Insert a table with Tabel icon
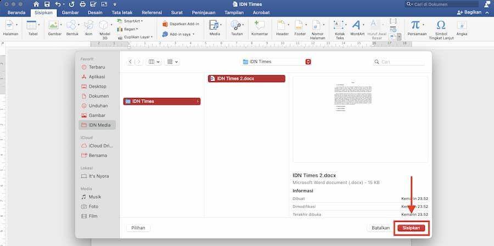 33,28
